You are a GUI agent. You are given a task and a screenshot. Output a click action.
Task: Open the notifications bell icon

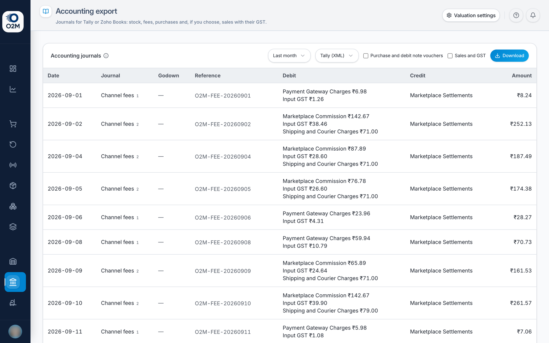533,15
